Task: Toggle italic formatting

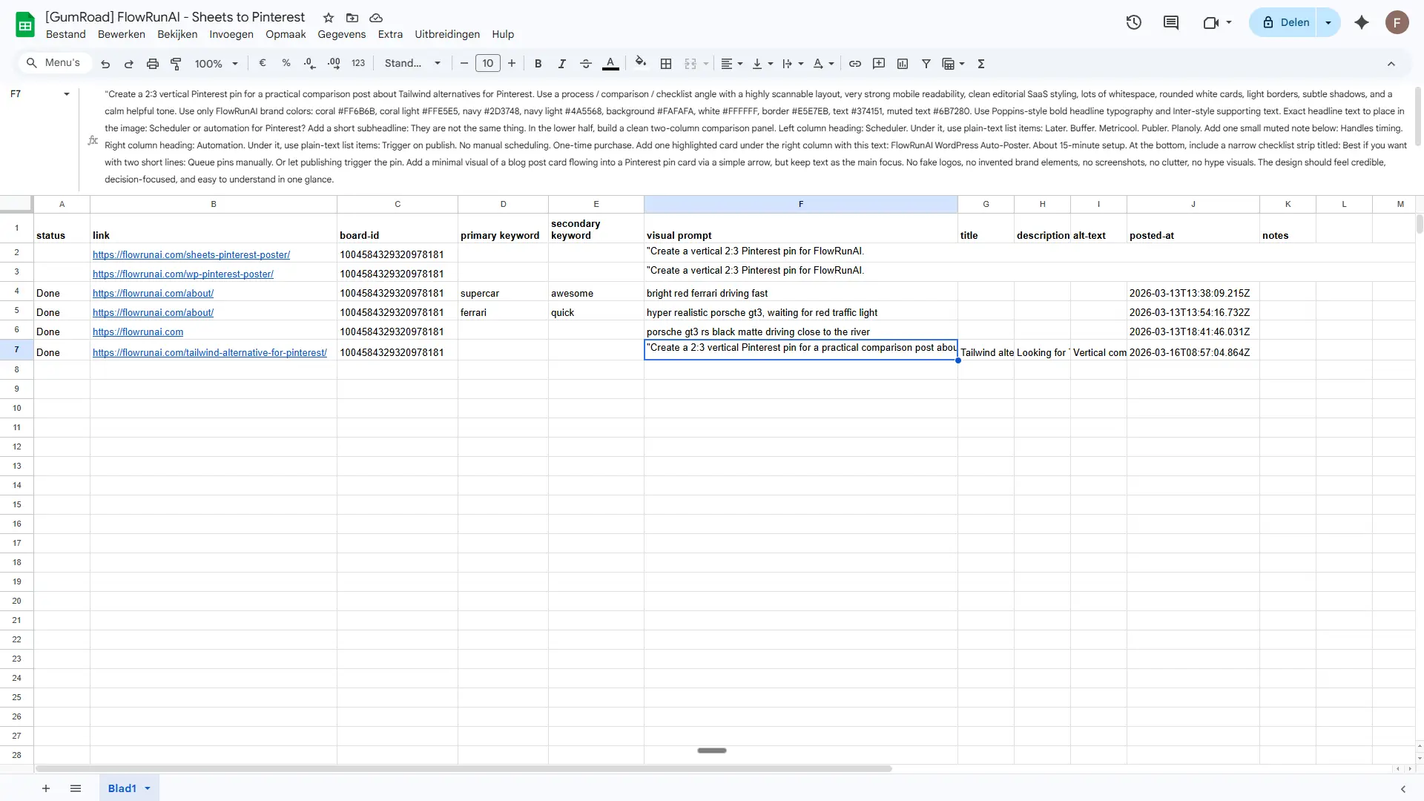Action: coord(561,64)
